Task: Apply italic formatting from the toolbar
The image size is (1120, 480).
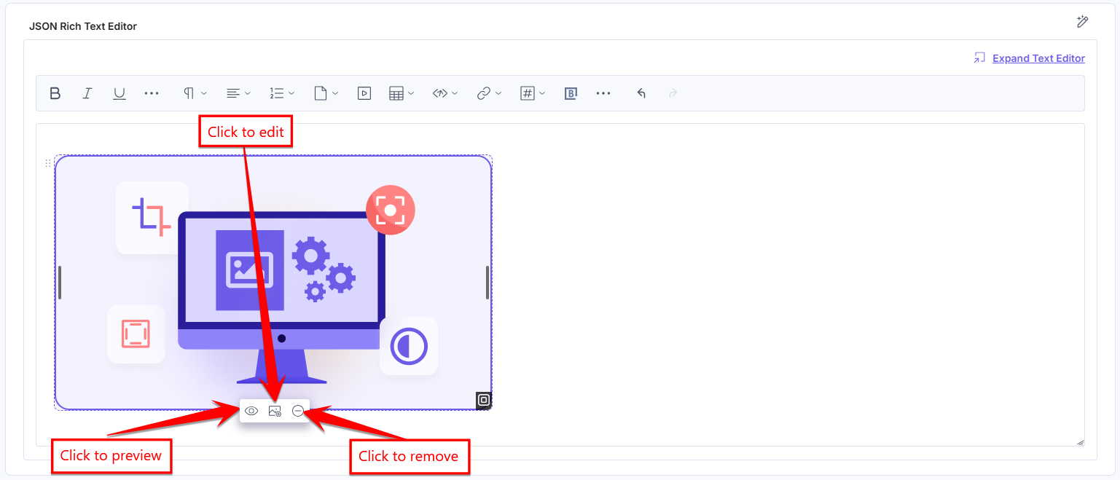Action: (x=87, y=93)
